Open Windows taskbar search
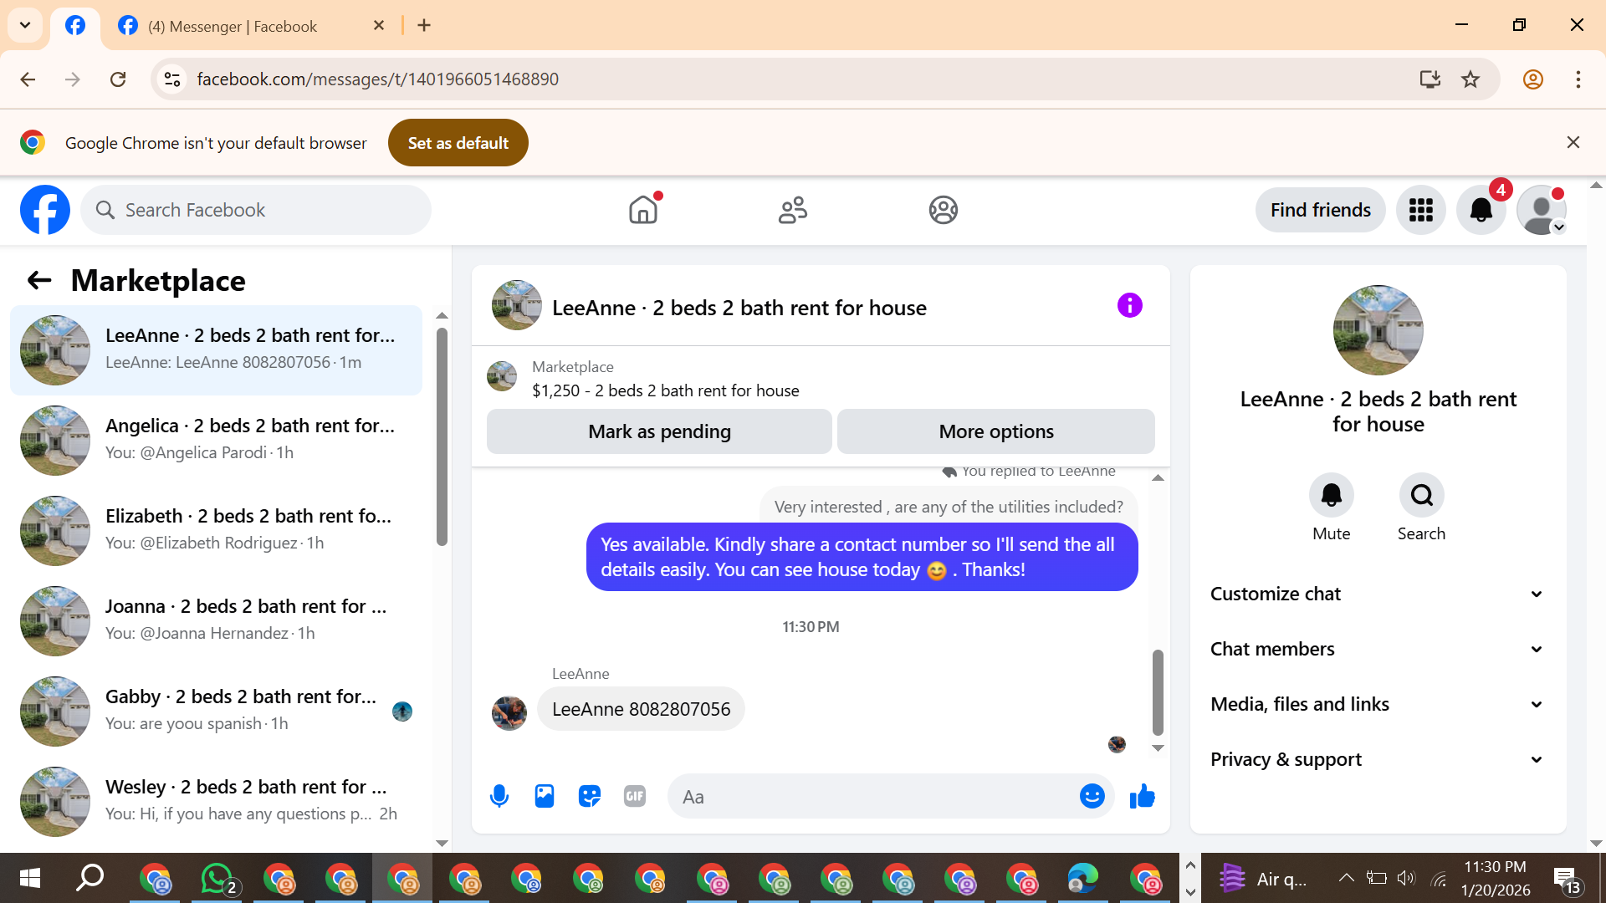The height and width of the screenshot is (903, 1606). coord(90,878)
